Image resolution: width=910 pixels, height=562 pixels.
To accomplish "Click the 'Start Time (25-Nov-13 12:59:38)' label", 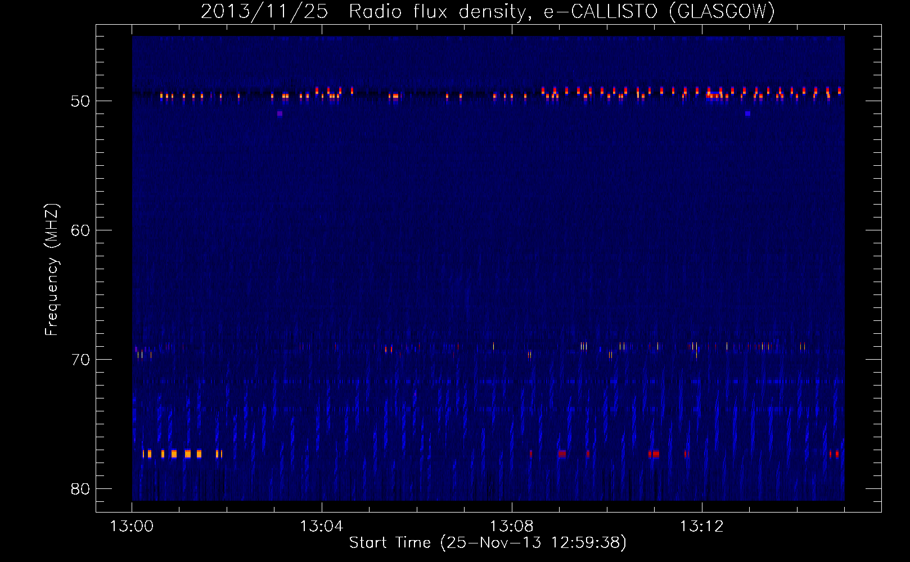I will tap(488, 543).
